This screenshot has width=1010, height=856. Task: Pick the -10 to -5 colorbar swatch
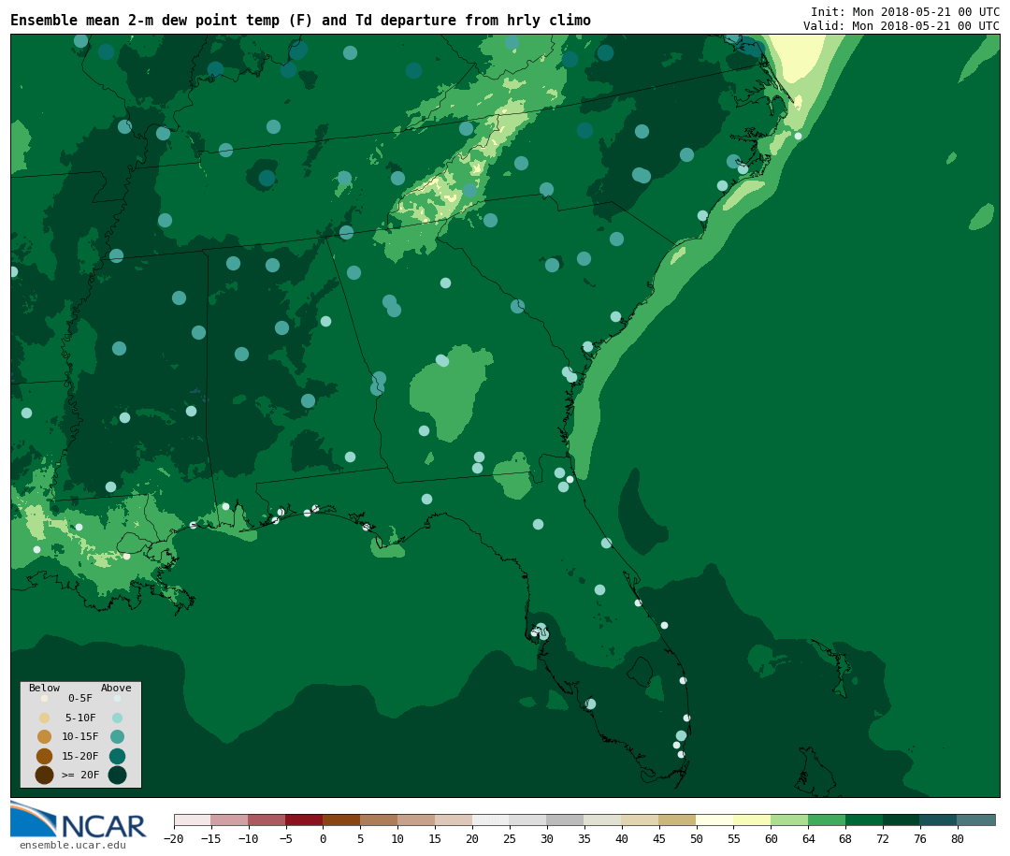pos(267,820)
